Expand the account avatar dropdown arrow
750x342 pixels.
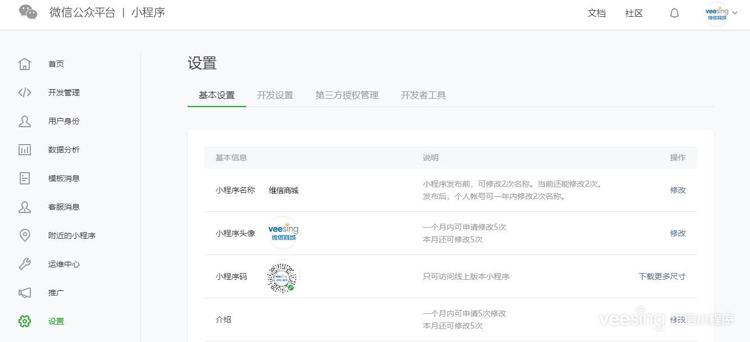[x=735, y=13]
